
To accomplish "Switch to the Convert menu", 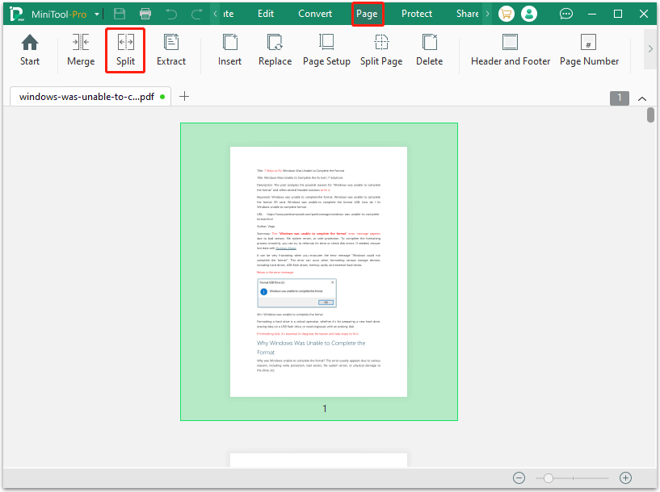I will click(x=314, y=13).
